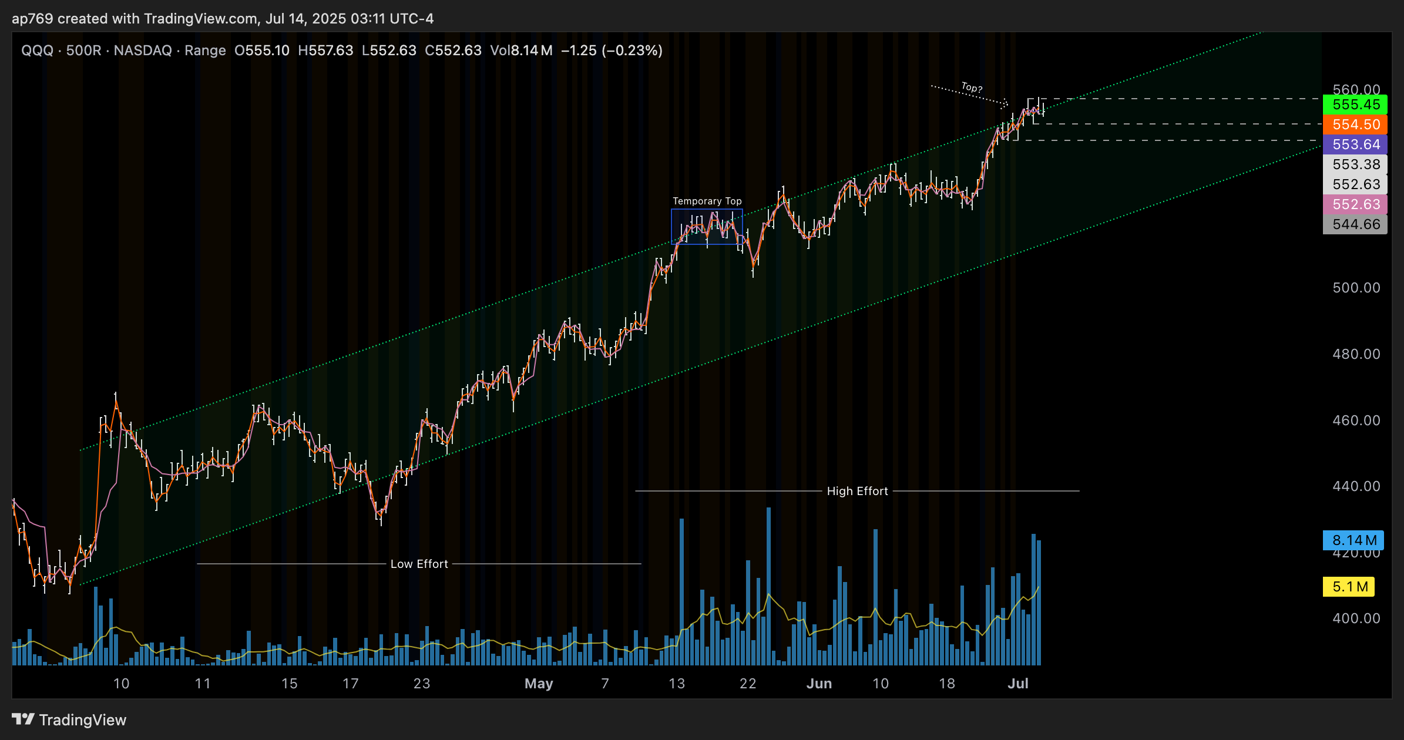
Task: Click the '23' date on time axis
Action: point(422,684)
